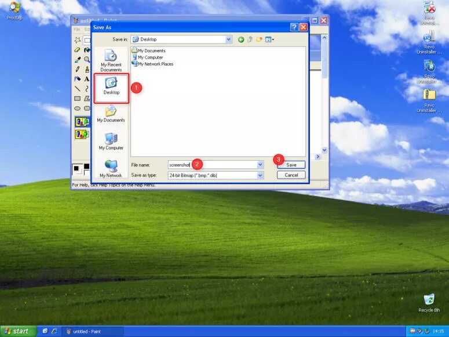
Task: Open My Documents in the places bar
Action: (x=111, y=114)
